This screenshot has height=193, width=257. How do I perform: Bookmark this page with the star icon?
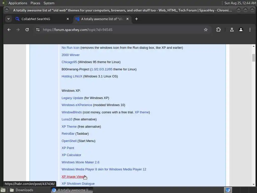(206, 30)
